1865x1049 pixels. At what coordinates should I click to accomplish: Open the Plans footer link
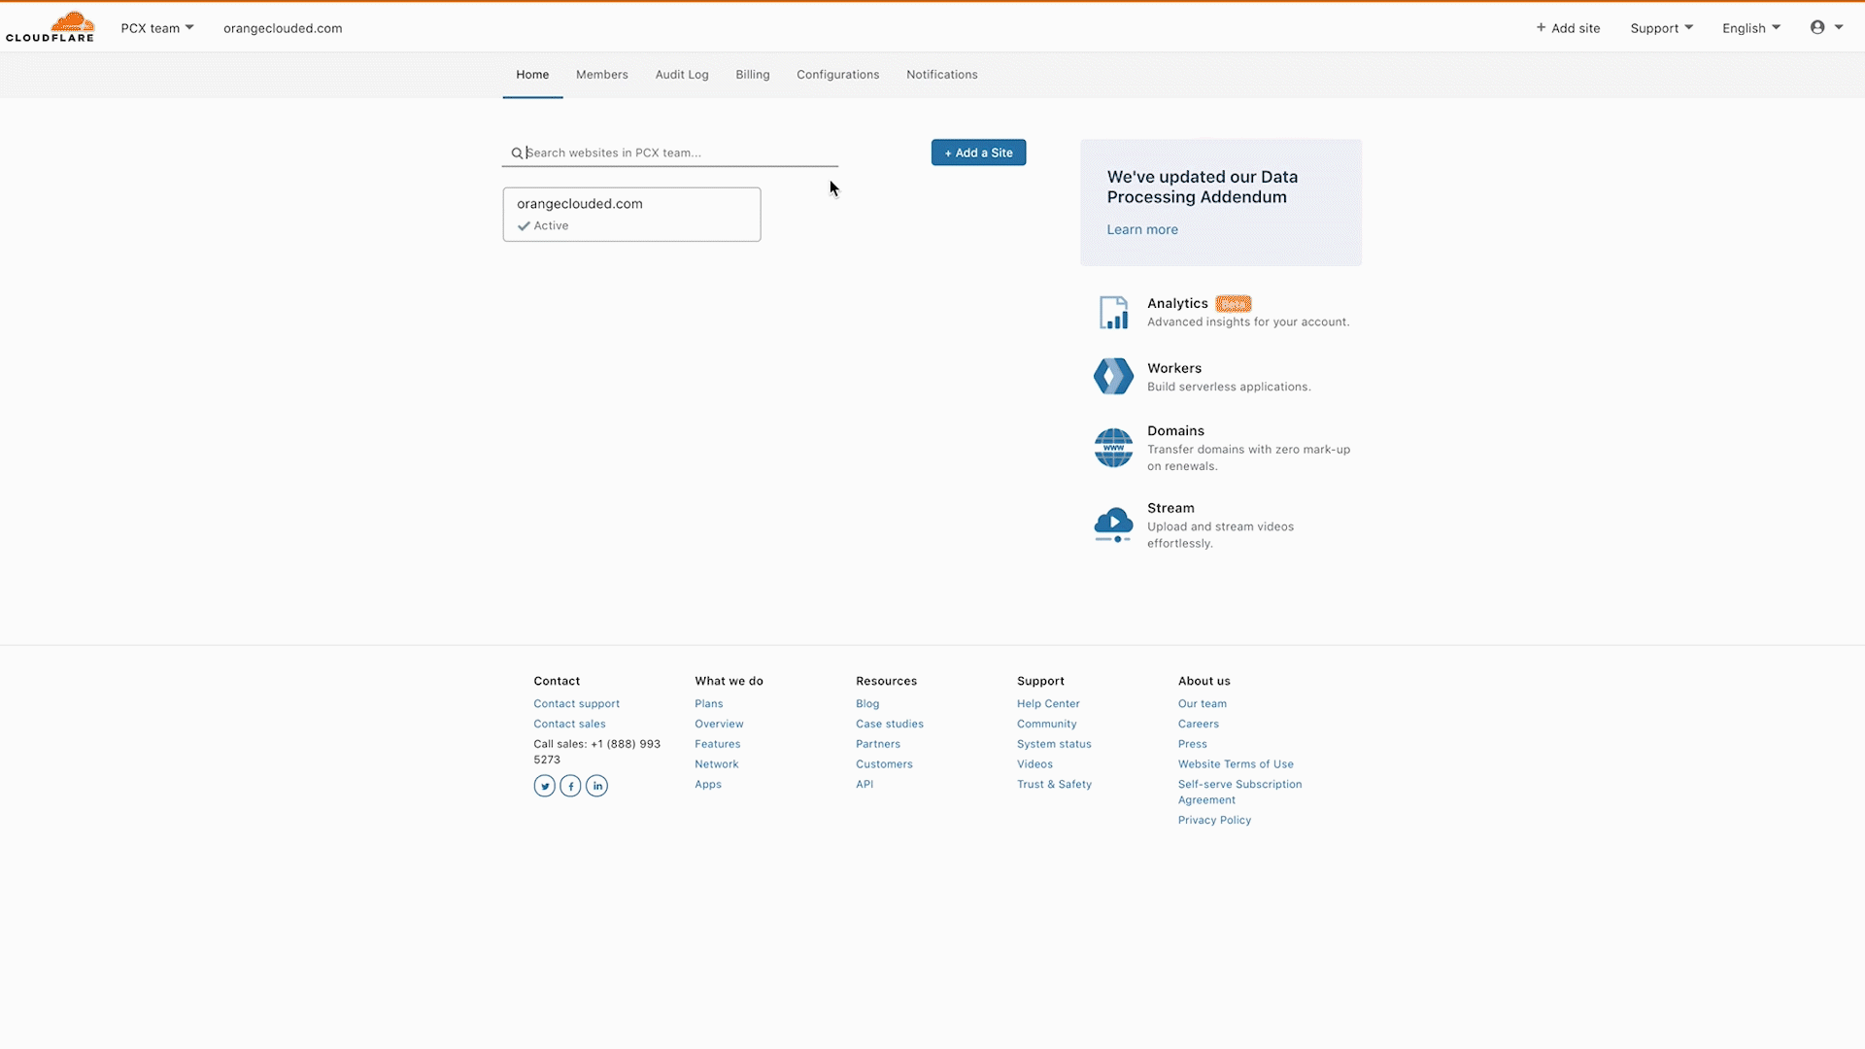[708, 704]
